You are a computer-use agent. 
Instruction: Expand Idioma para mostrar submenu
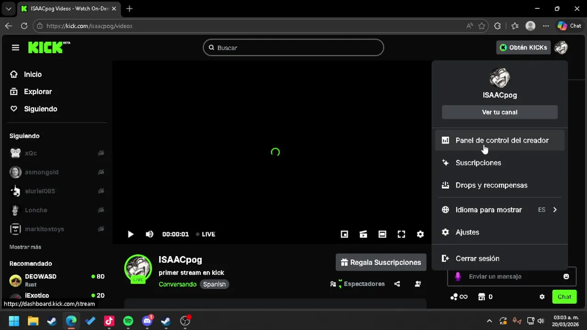click(500, 210)
